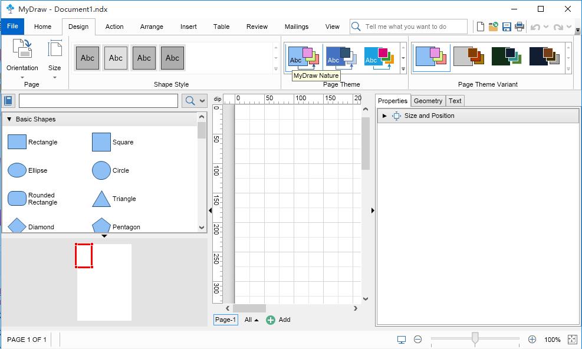The image size is (582, 349).
Task: Click the shape search magnifier icon
Action: click(190, 101)
